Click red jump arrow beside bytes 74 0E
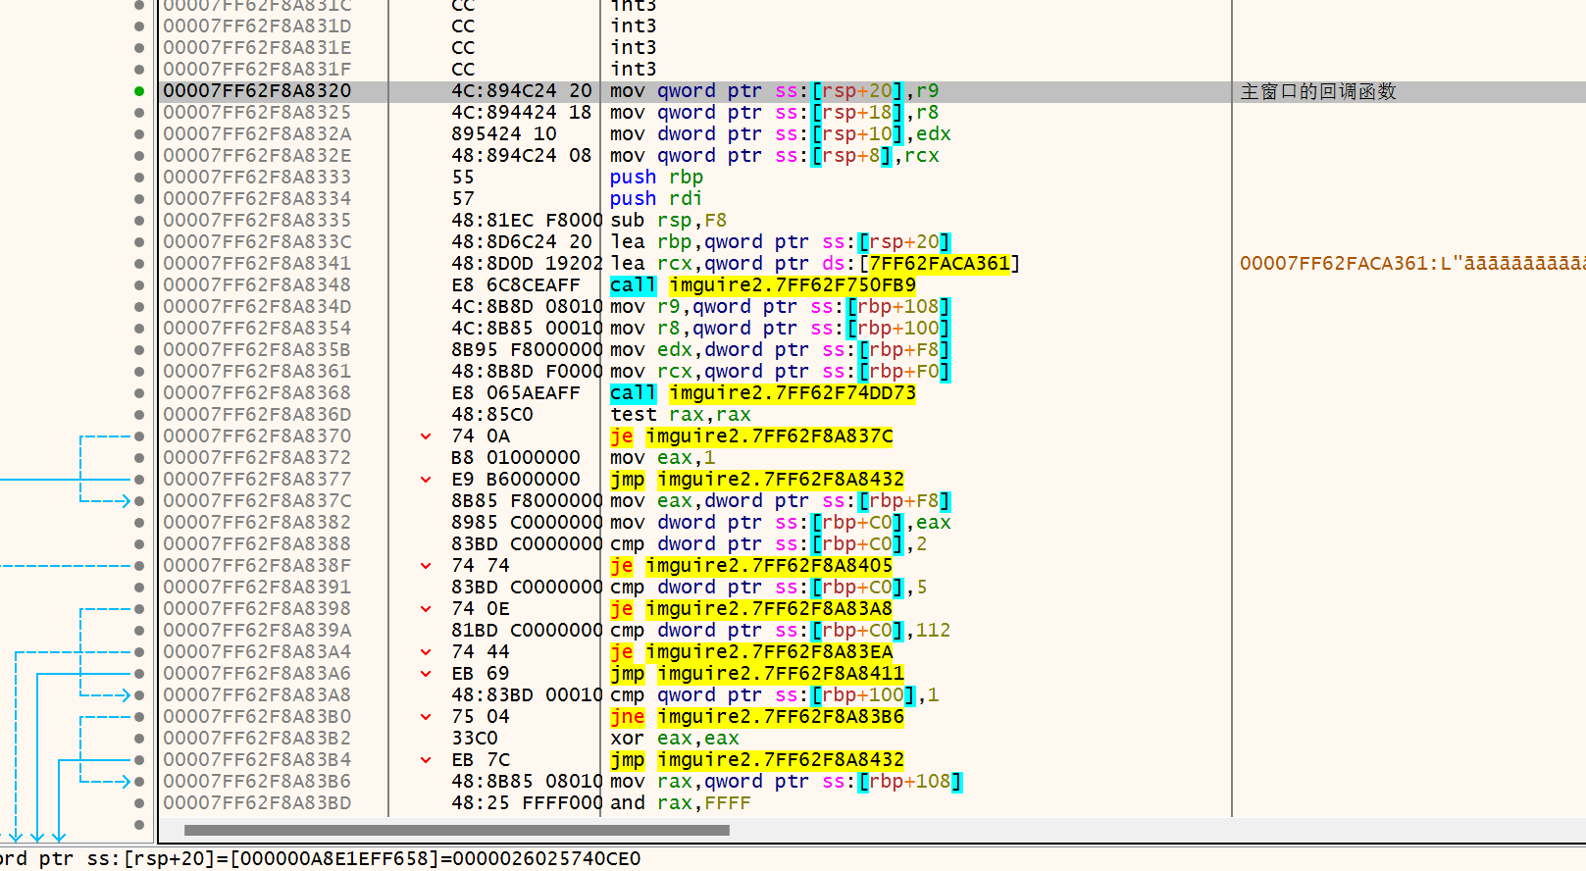Viewport: 1586px width, 871px height. point(426,609)
